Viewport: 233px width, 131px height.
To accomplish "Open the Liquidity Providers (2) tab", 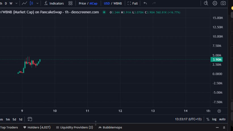I will [74, 127].
